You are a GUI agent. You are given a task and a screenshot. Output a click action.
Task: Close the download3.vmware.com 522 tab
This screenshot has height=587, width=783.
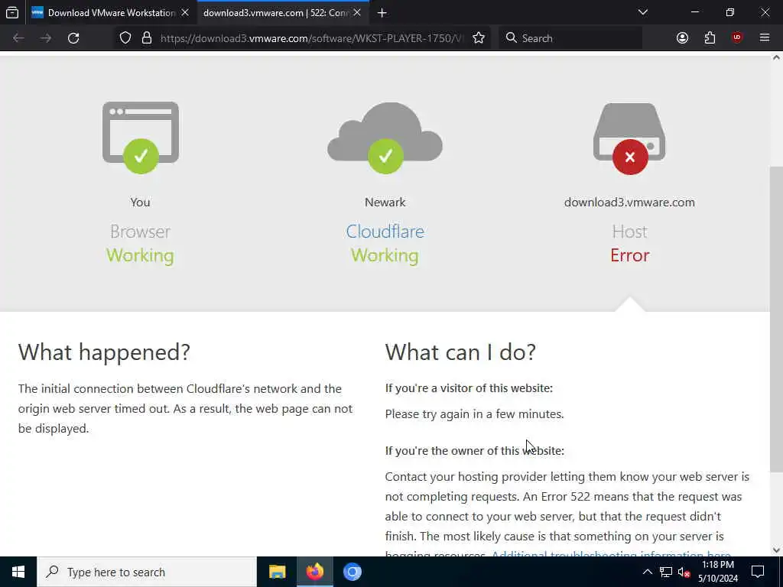click(357, 12)
